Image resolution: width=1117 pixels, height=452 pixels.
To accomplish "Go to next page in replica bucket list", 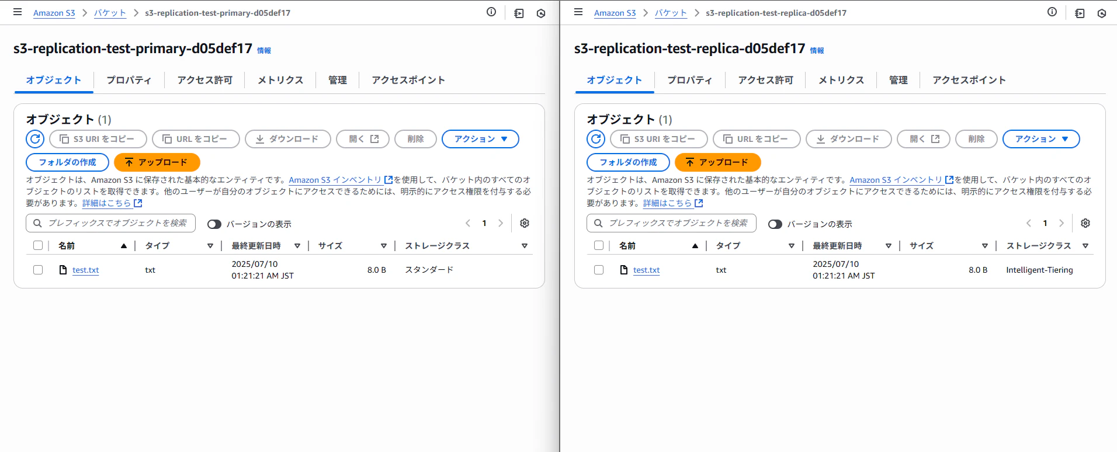I will tap(1062, 223).
